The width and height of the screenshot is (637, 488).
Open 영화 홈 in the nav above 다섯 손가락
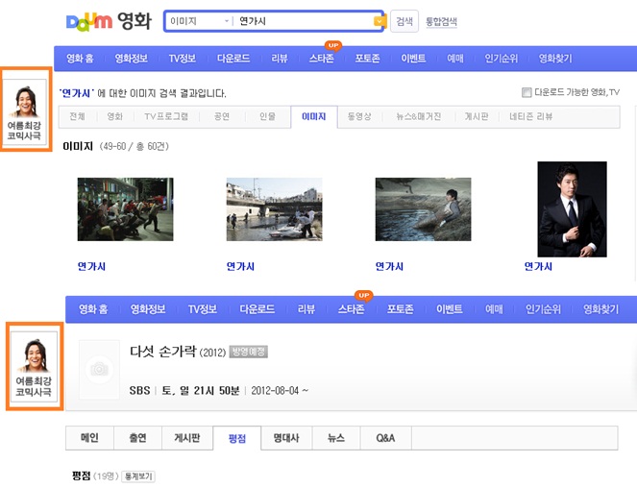(93, 309)
